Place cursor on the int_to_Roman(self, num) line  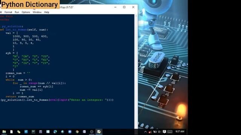[x=24, y=30]
